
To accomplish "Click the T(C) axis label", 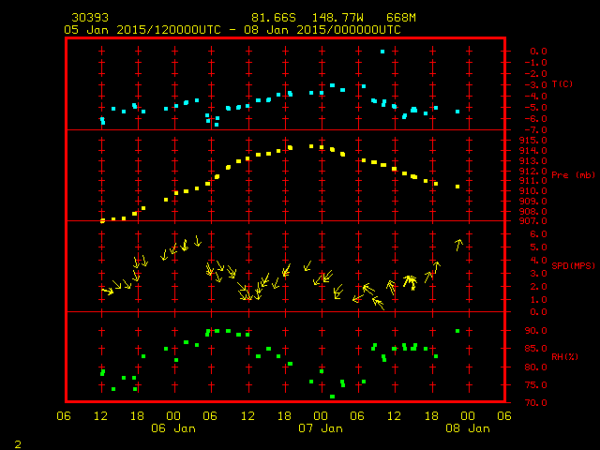I will [562, 83].
